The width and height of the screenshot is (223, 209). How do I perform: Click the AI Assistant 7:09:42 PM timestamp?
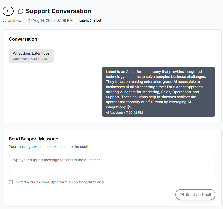click(x=124, y=113)
